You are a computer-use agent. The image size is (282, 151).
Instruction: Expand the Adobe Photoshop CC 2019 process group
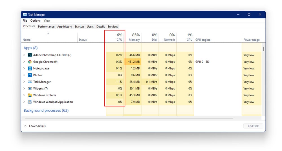24,55
